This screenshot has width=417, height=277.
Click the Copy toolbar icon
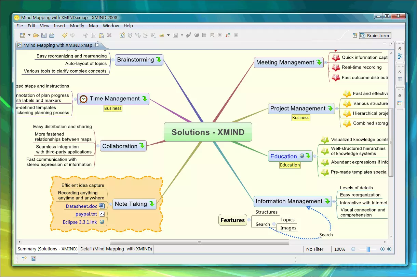(x=93, y=35)
